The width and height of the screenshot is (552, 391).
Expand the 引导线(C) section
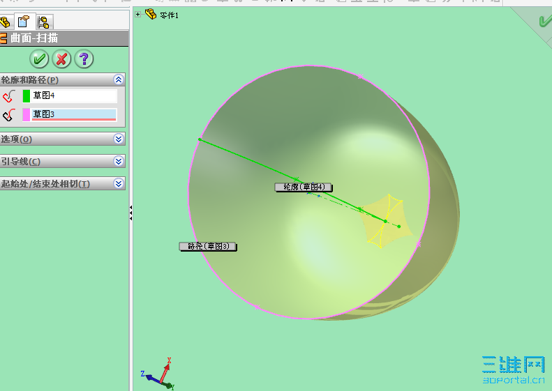coord(119,162)
